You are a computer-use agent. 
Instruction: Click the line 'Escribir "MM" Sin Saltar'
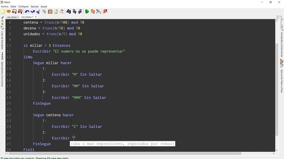coord(78,86)
